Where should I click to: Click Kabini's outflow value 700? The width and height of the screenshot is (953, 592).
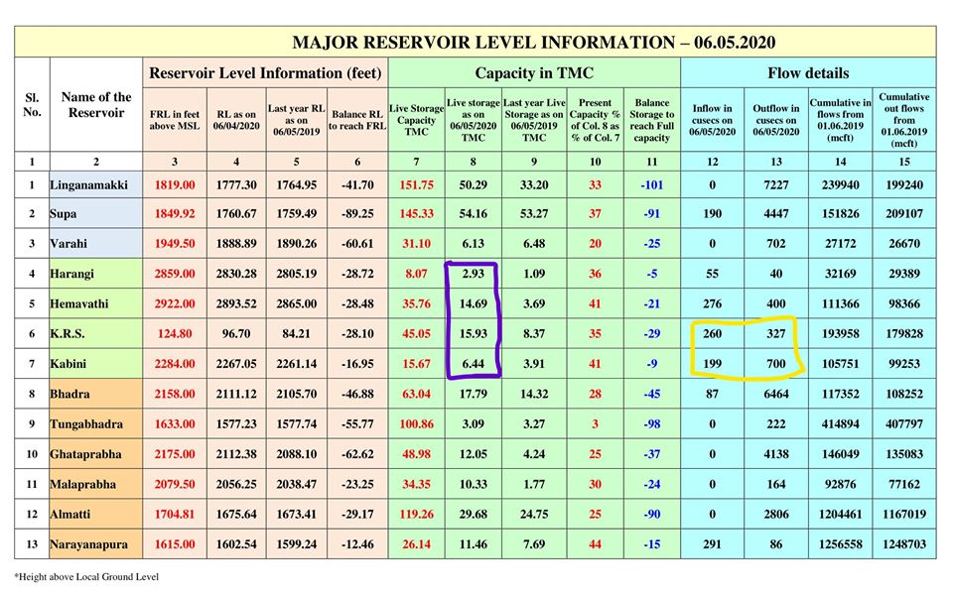[776, 365]
